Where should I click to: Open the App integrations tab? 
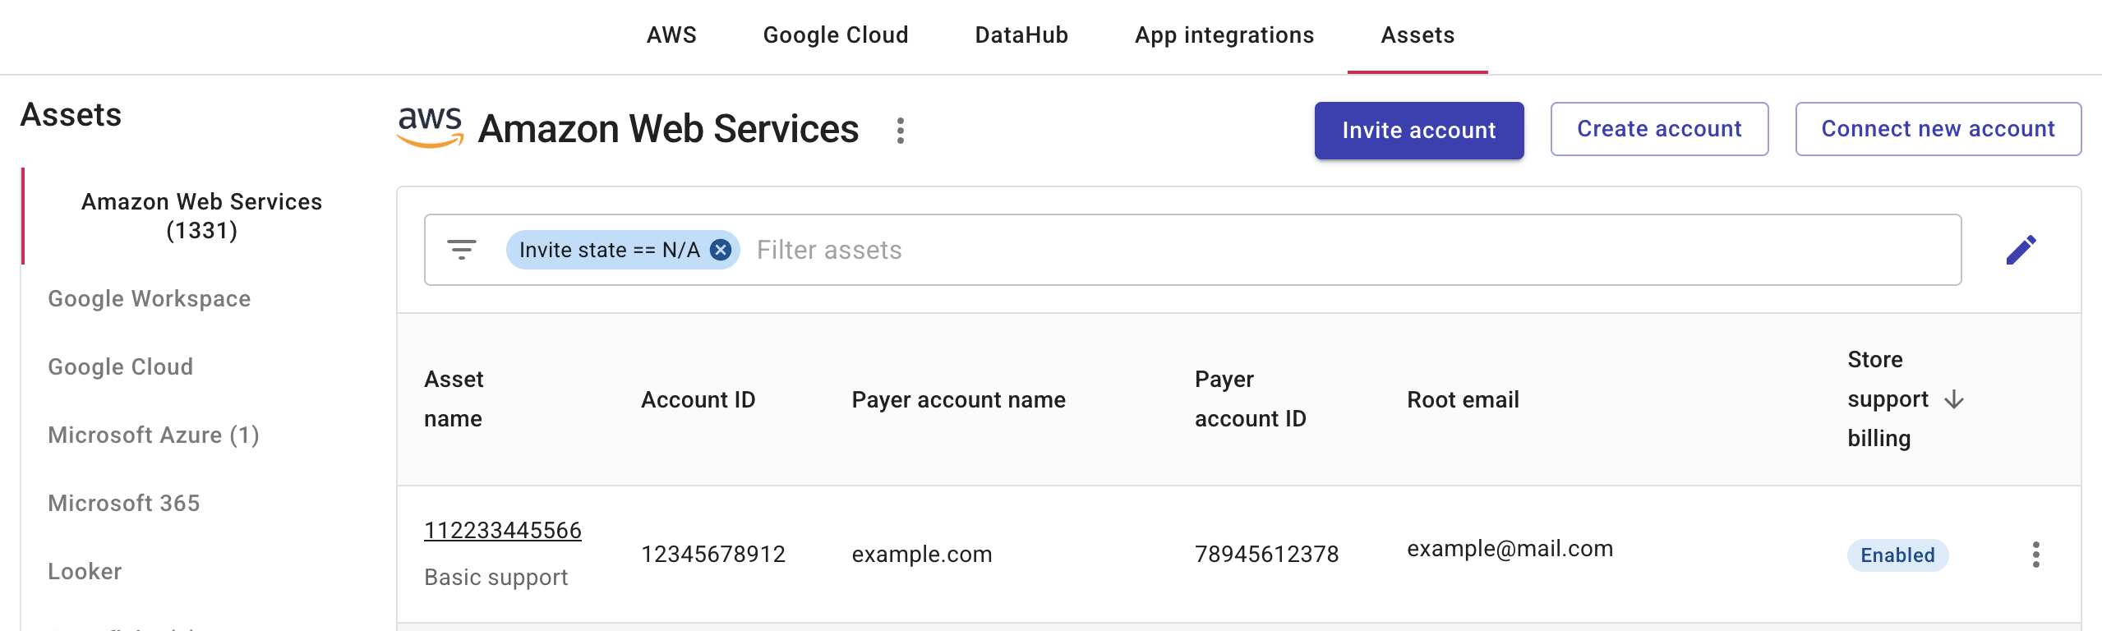pos(1224,35)
